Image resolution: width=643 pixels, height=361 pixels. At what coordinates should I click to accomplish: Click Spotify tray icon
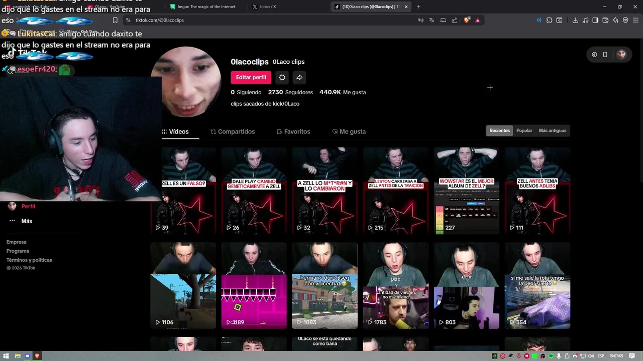tap(551, 356)
